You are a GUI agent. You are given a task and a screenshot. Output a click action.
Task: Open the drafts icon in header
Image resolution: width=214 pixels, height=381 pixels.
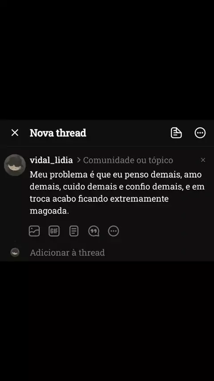click(x=176, y=133)
